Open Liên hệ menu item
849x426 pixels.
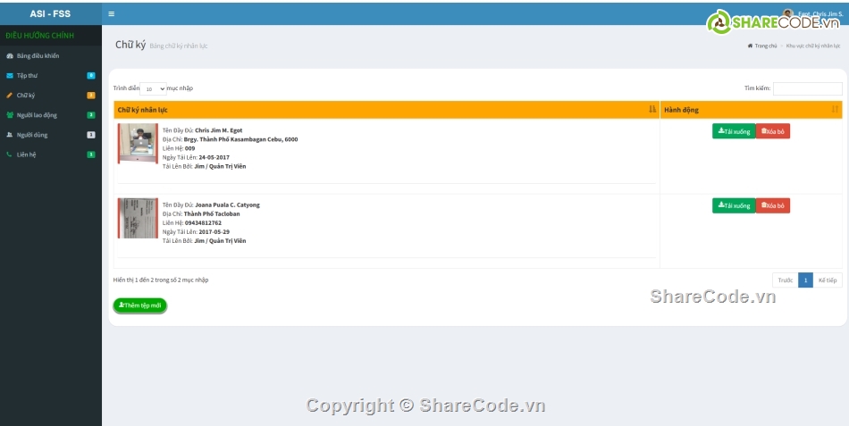pyautogui.click(x=51, y=155)
